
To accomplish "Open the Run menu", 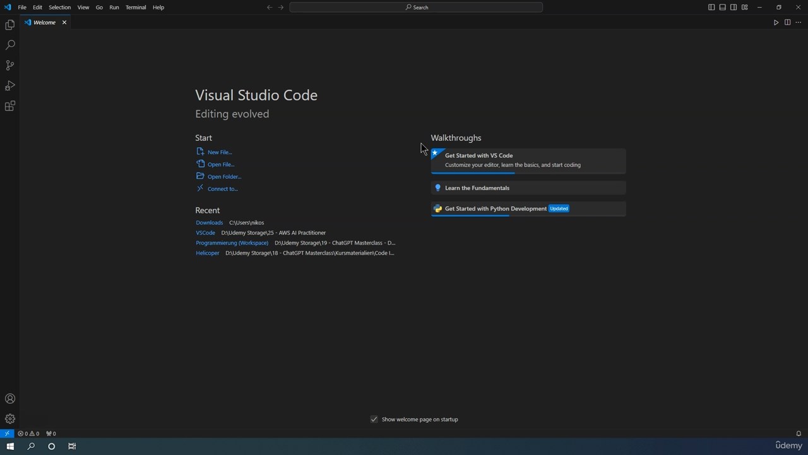I will tap(114, 8).
